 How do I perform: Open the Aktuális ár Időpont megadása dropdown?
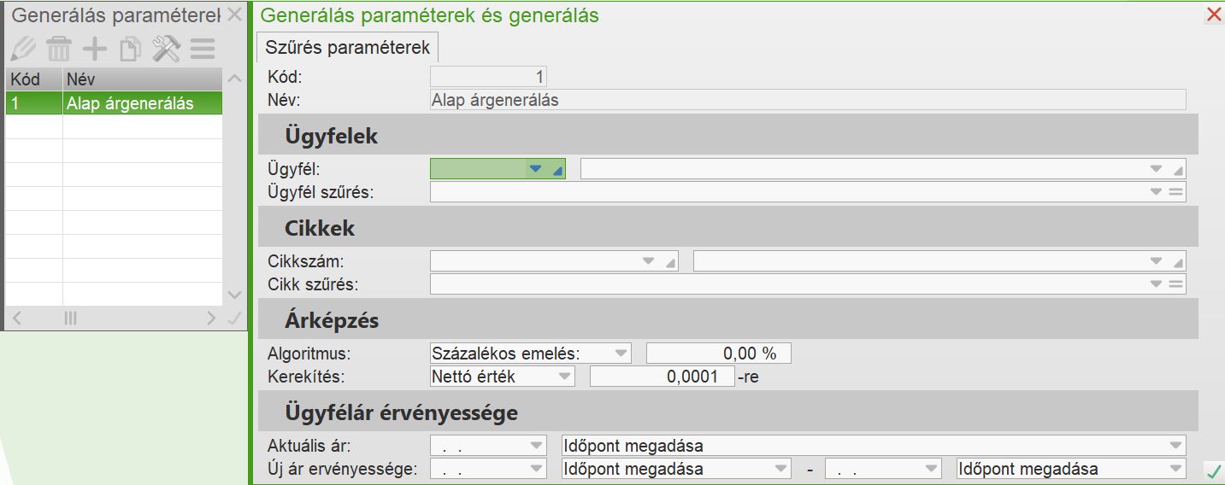(1175, 445)
